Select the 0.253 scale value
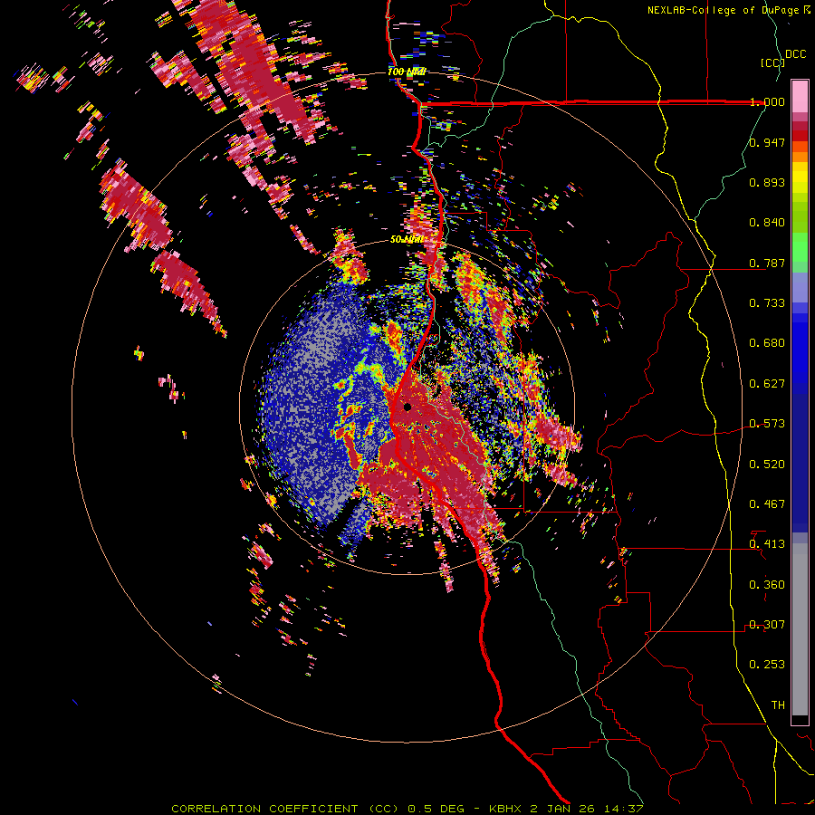The image size is (815, 815). (767, 665)
